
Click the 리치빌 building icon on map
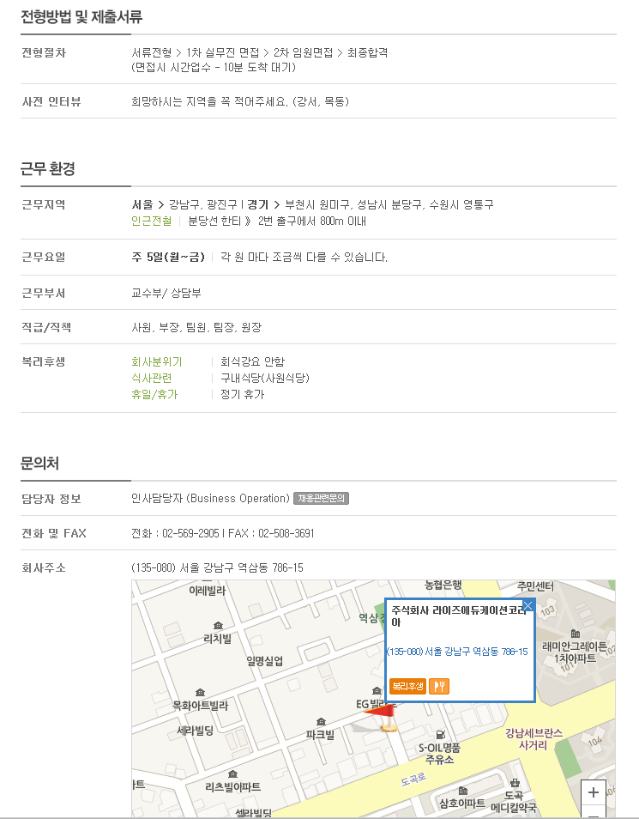click(x=218, y=625)
